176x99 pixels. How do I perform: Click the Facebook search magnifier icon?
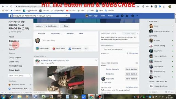point(67,16)
